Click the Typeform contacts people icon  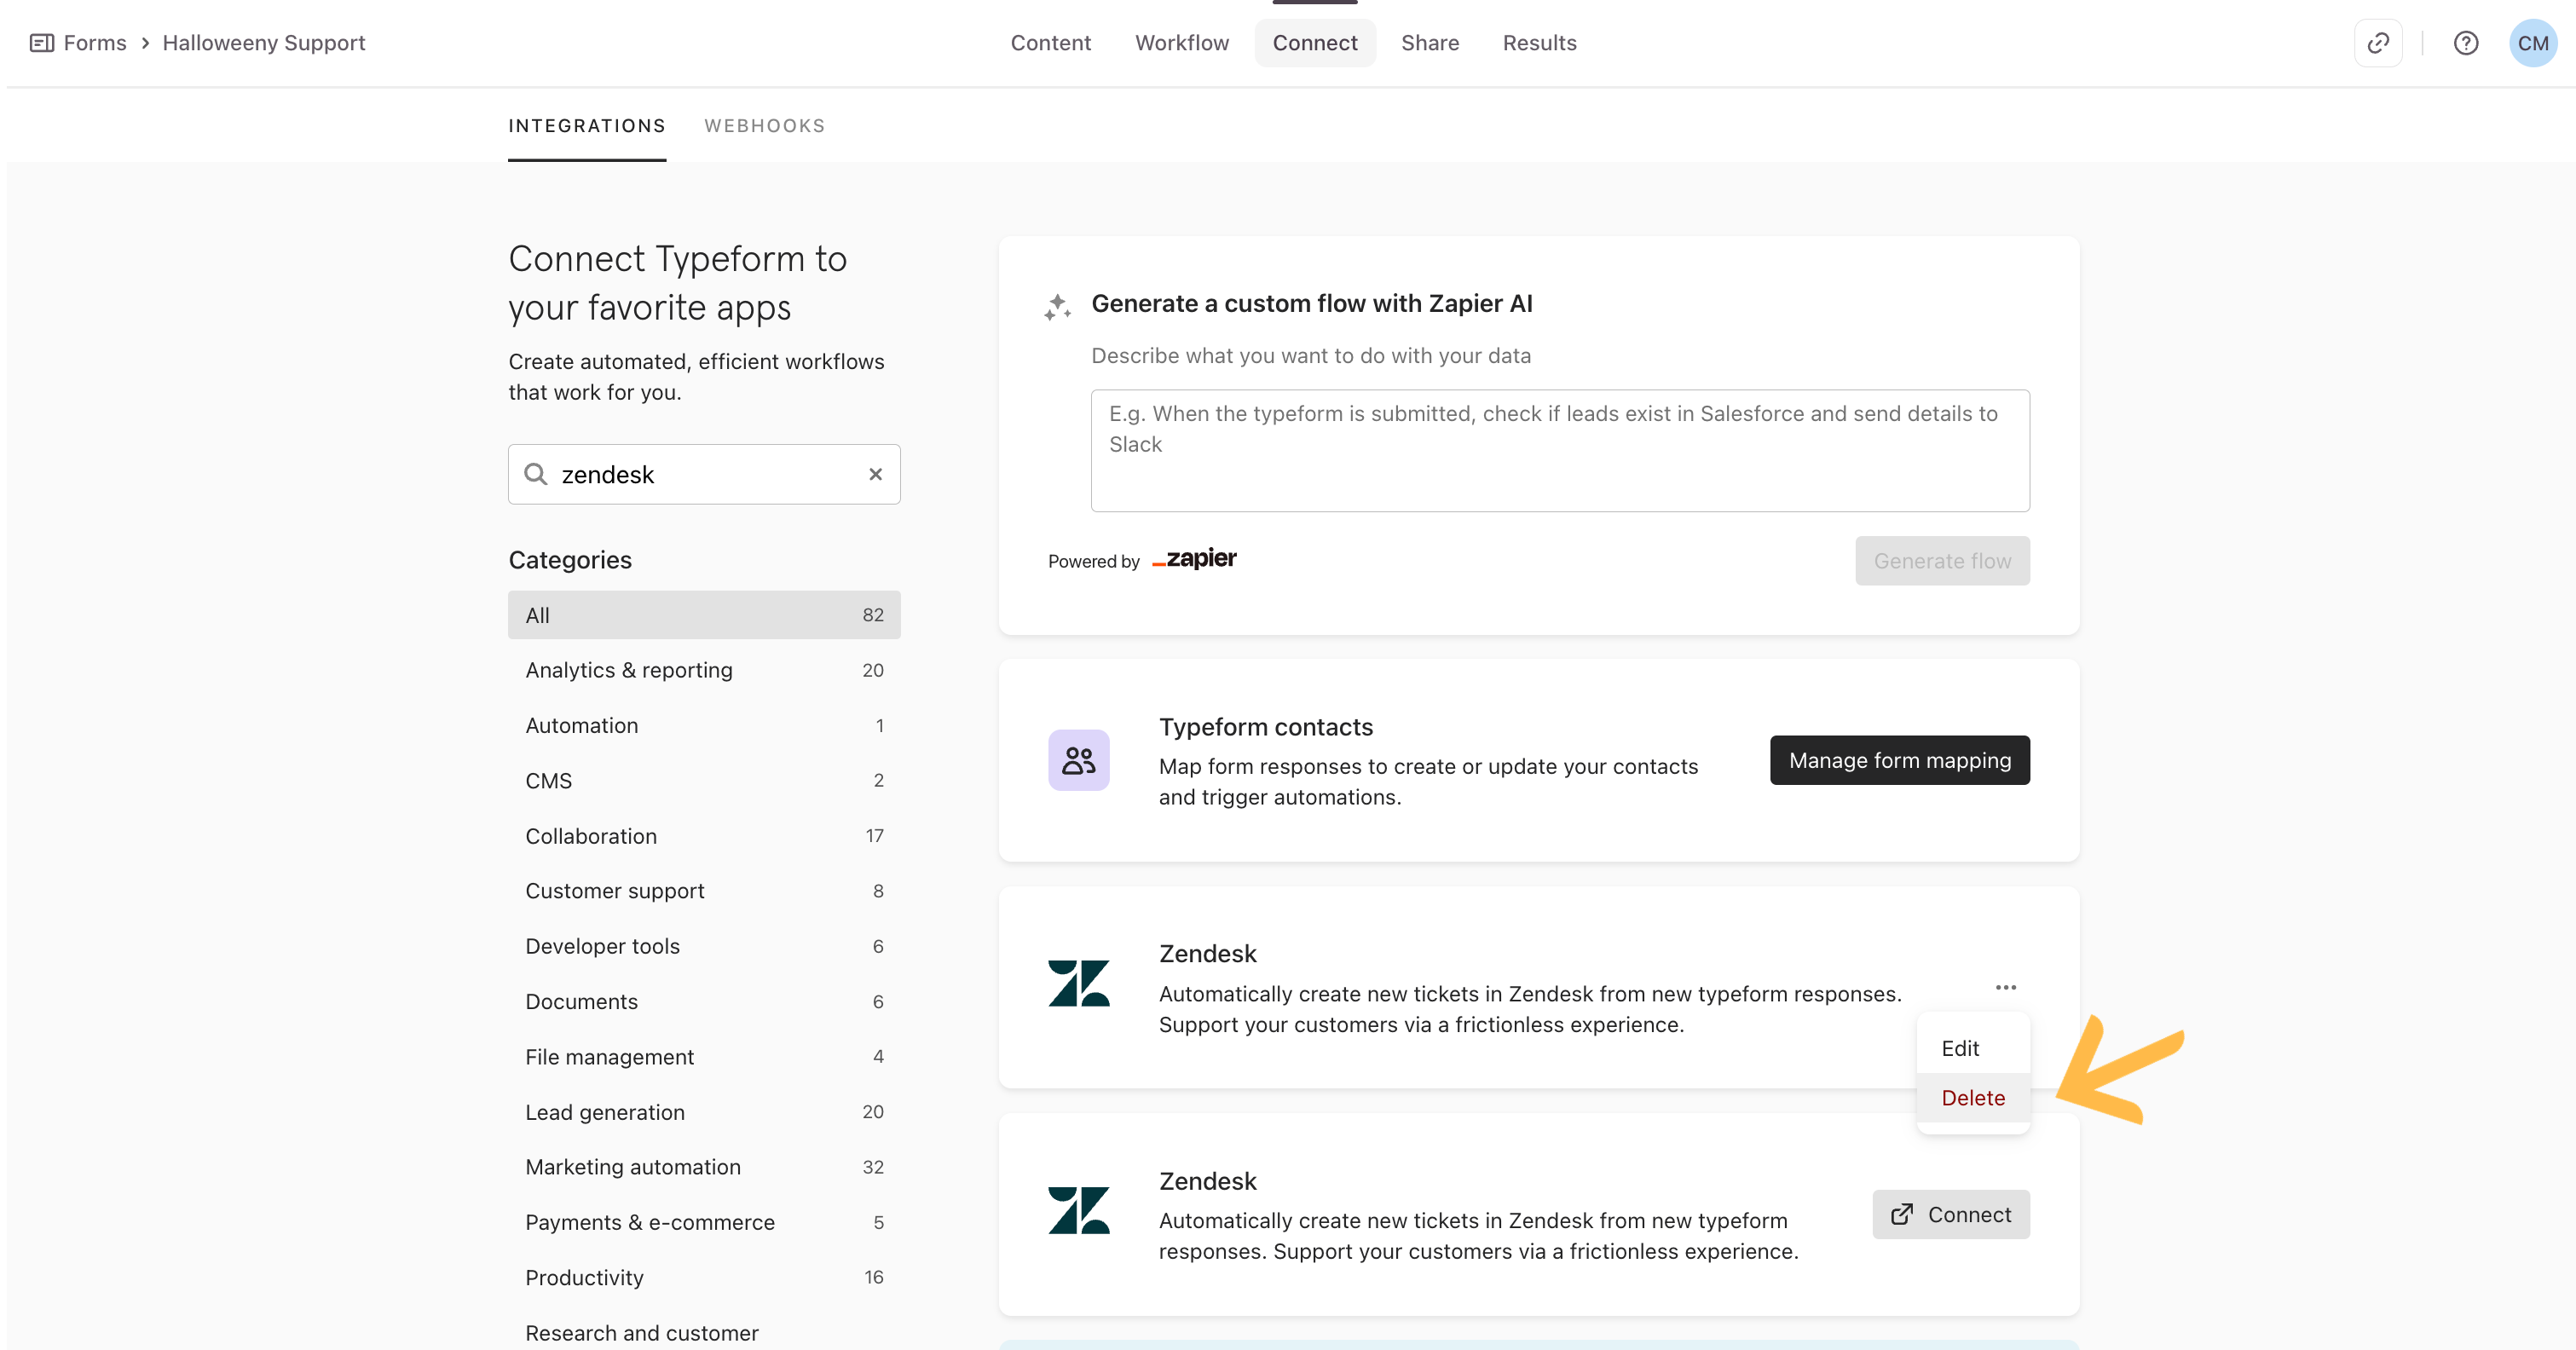pos(1078,760)
